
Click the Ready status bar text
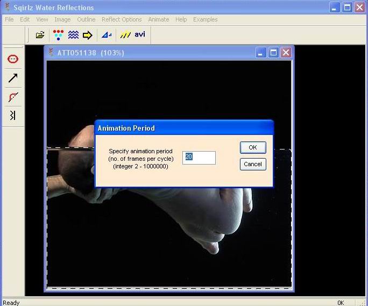coord(11,303)
